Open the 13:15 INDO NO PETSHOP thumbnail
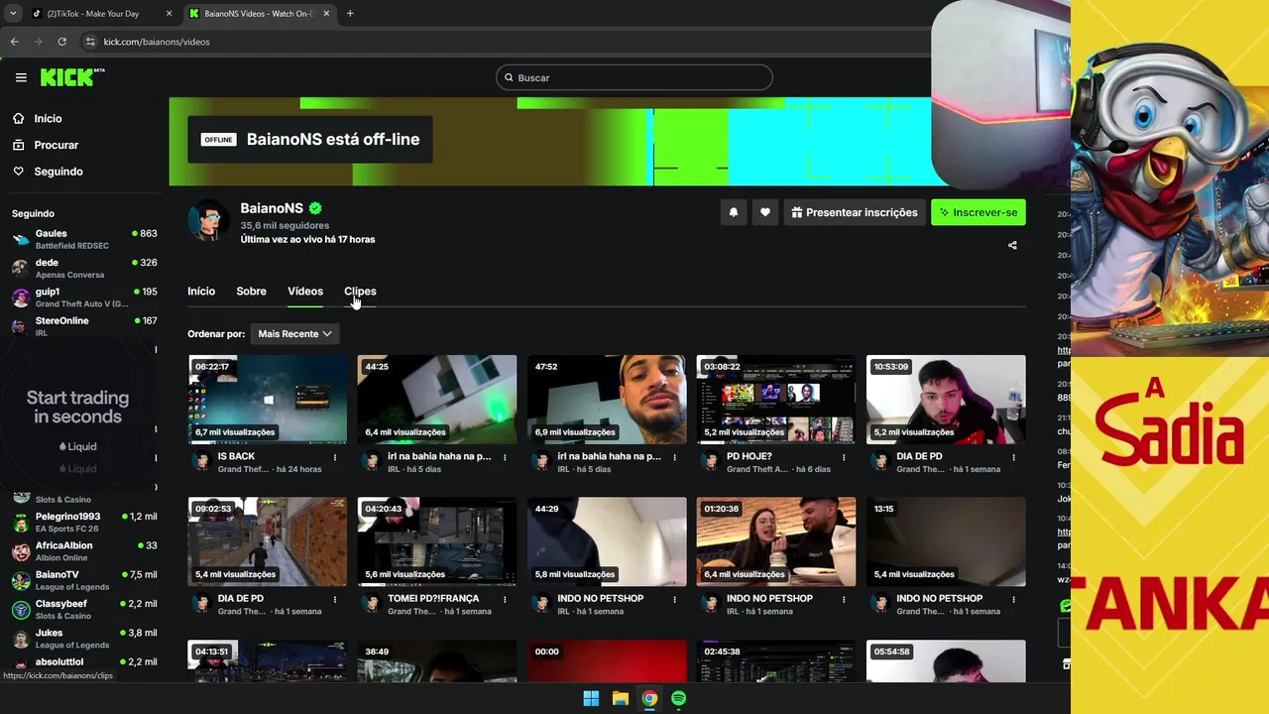1269x714 pixels. 946,541
